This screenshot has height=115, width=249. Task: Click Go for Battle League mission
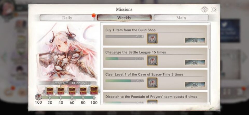coord(195,63)
